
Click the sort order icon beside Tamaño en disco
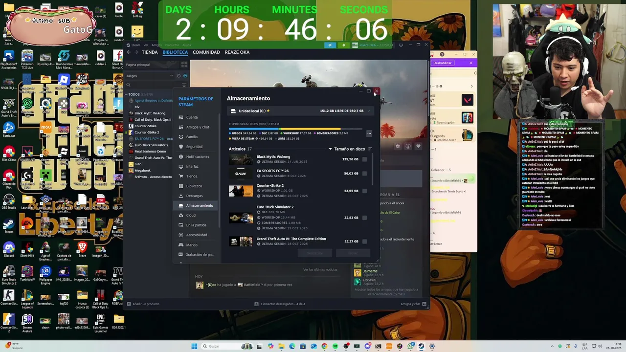[x=370, y=149]
